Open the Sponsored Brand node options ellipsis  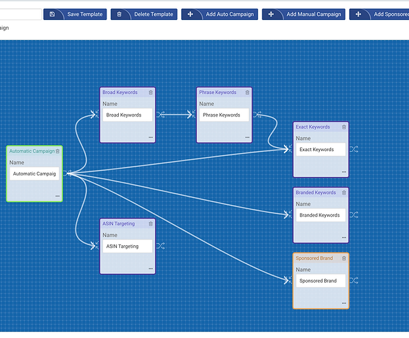tap(344, 303)
